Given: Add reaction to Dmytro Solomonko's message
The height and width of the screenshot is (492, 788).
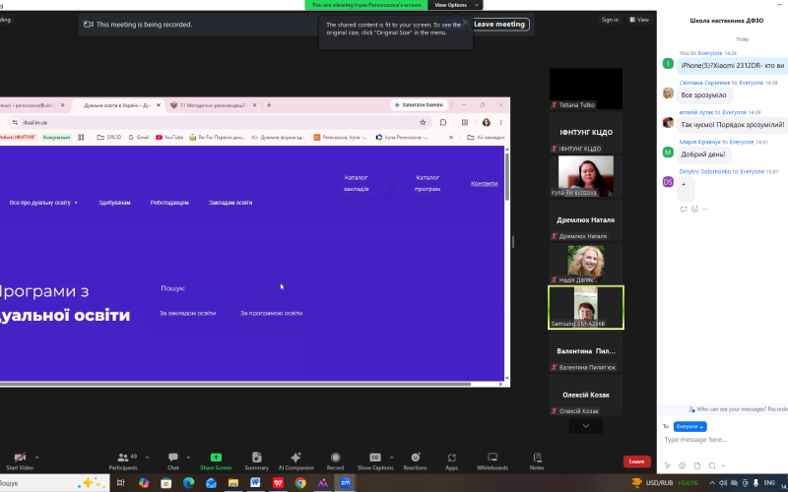Looking at the screenshot, I should pyautogui.click(x=694, y=209).
